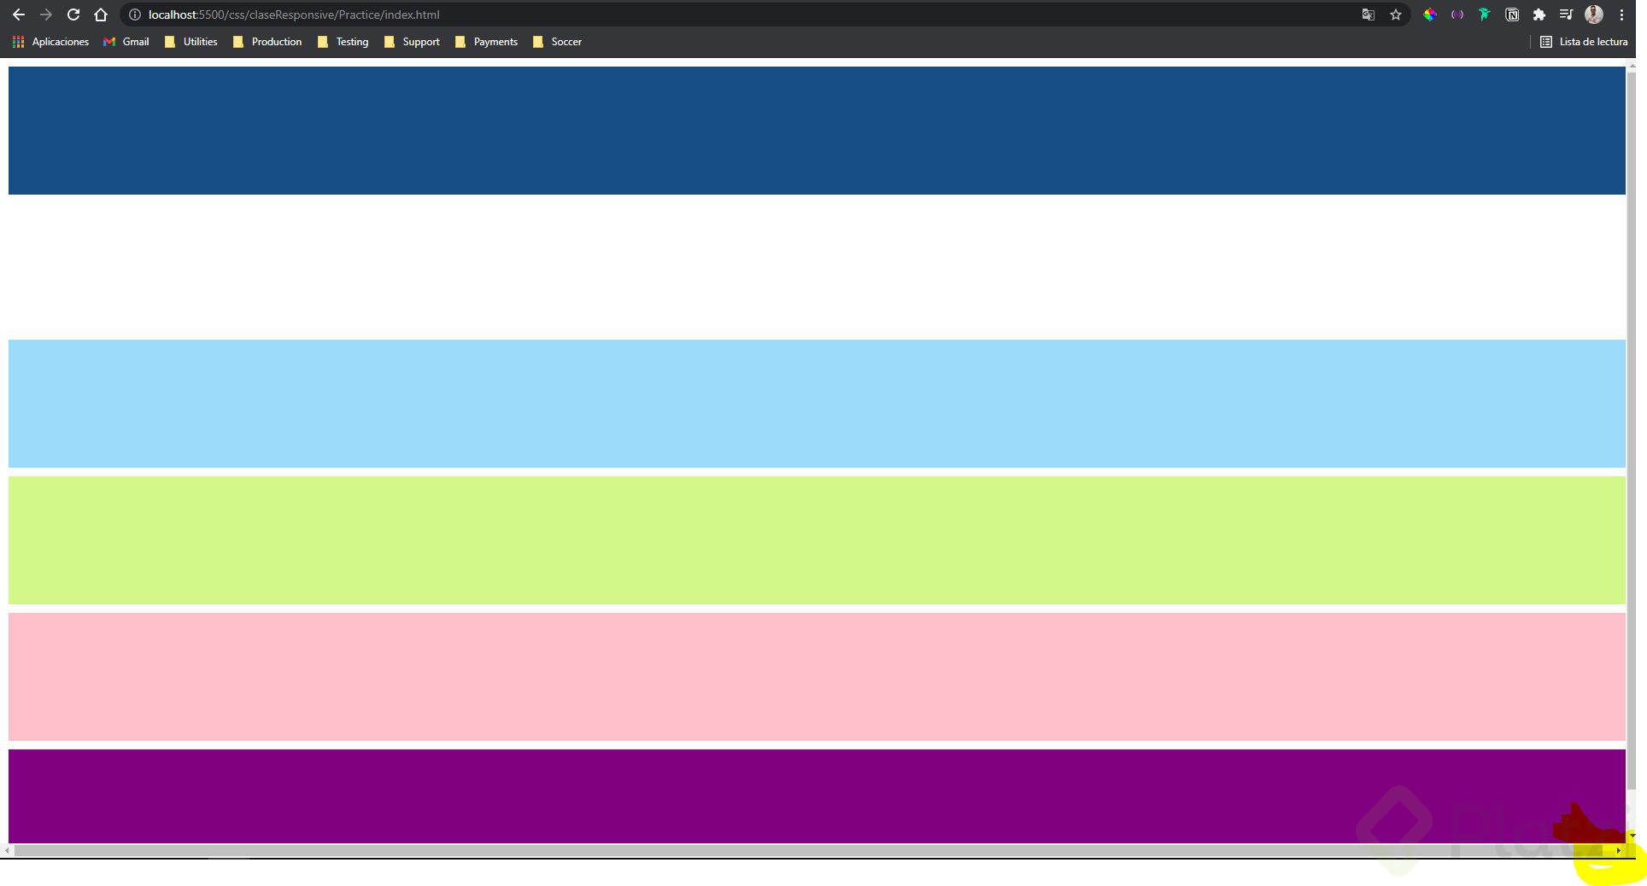1647x886 pixels.
Task: Open Google Translate for this page
Action: click(1369, 15)
